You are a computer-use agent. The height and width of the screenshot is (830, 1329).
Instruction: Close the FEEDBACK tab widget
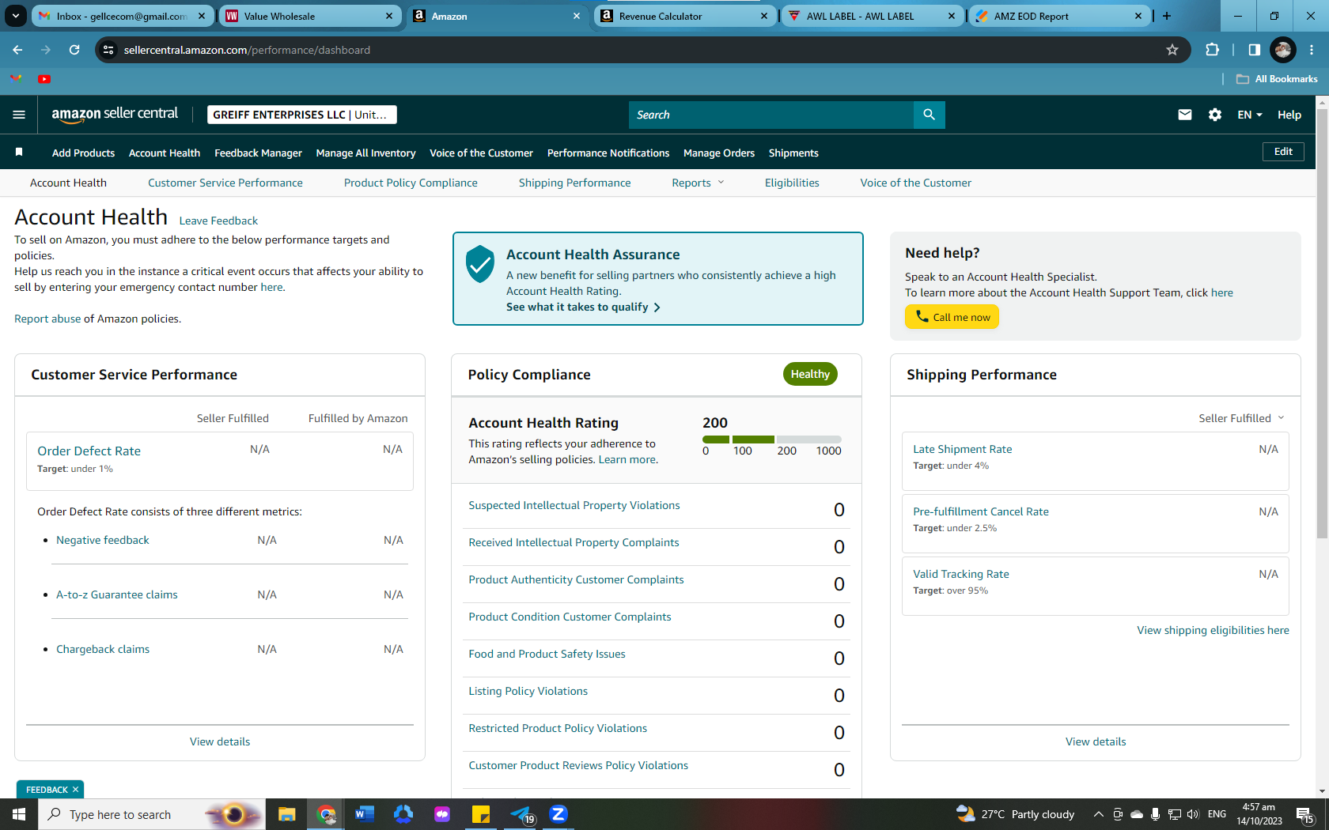(x=76, y=790)
